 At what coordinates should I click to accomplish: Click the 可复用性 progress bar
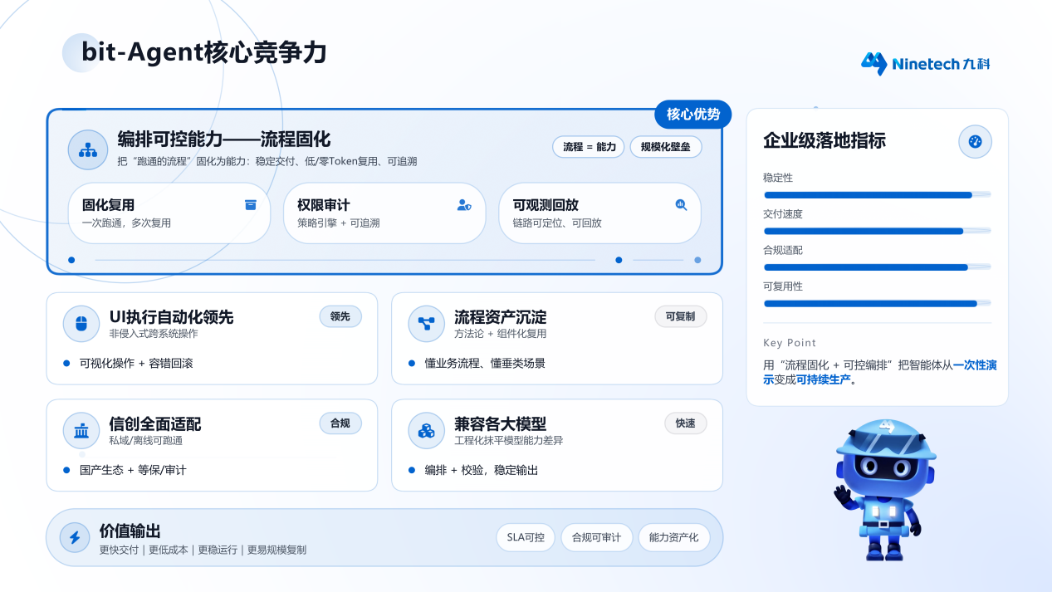click(877, 304)
